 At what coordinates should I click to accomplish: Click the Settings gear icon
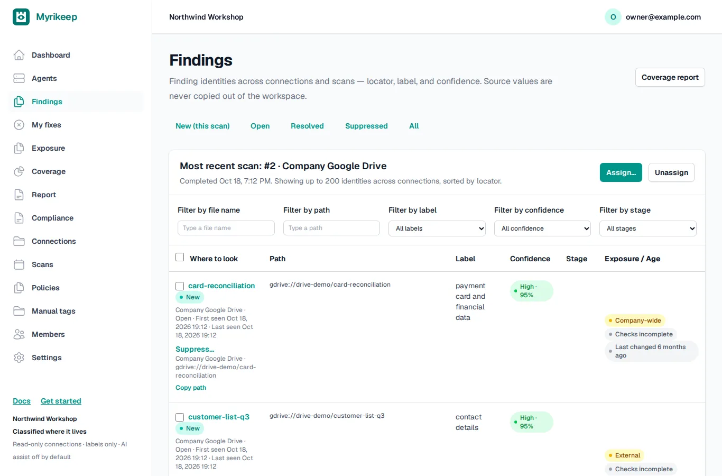tap(19, 358)
